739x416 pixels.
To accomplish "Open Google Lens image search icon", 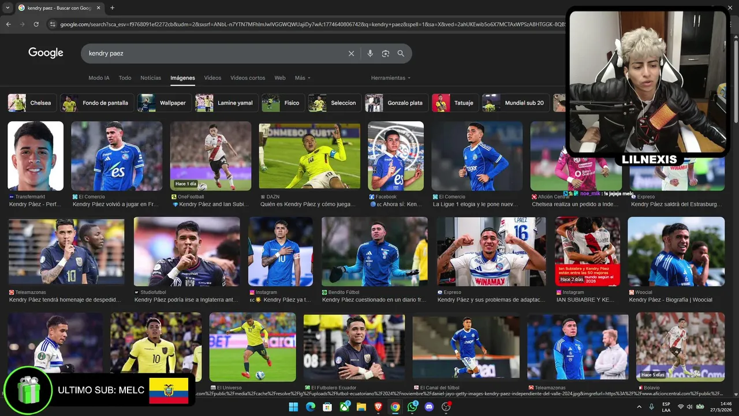I will pos(386,53).
